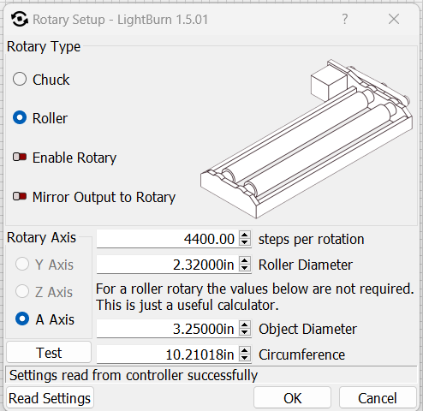Click the 'Rotary Type' group heading
423x411 pixels.
pos(44,47)
